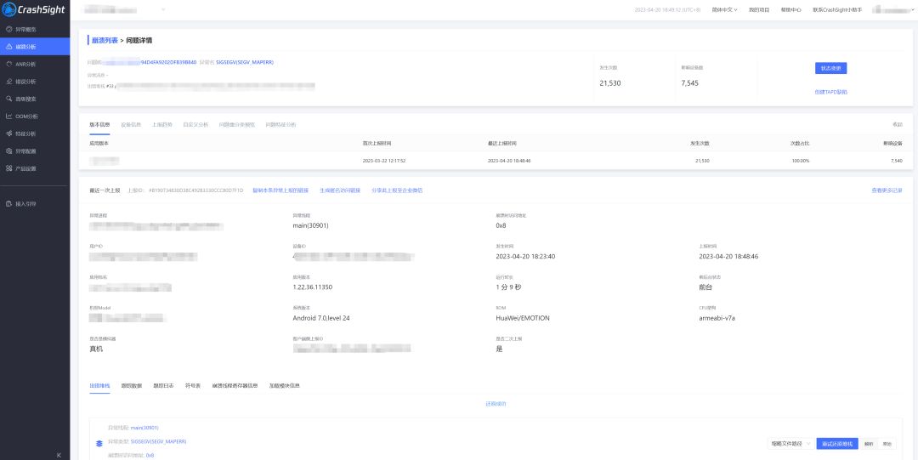Viewport: 918px width, 460px height.
Task: Open the 跟踪数据 tab
Action: tap(131, 385)
